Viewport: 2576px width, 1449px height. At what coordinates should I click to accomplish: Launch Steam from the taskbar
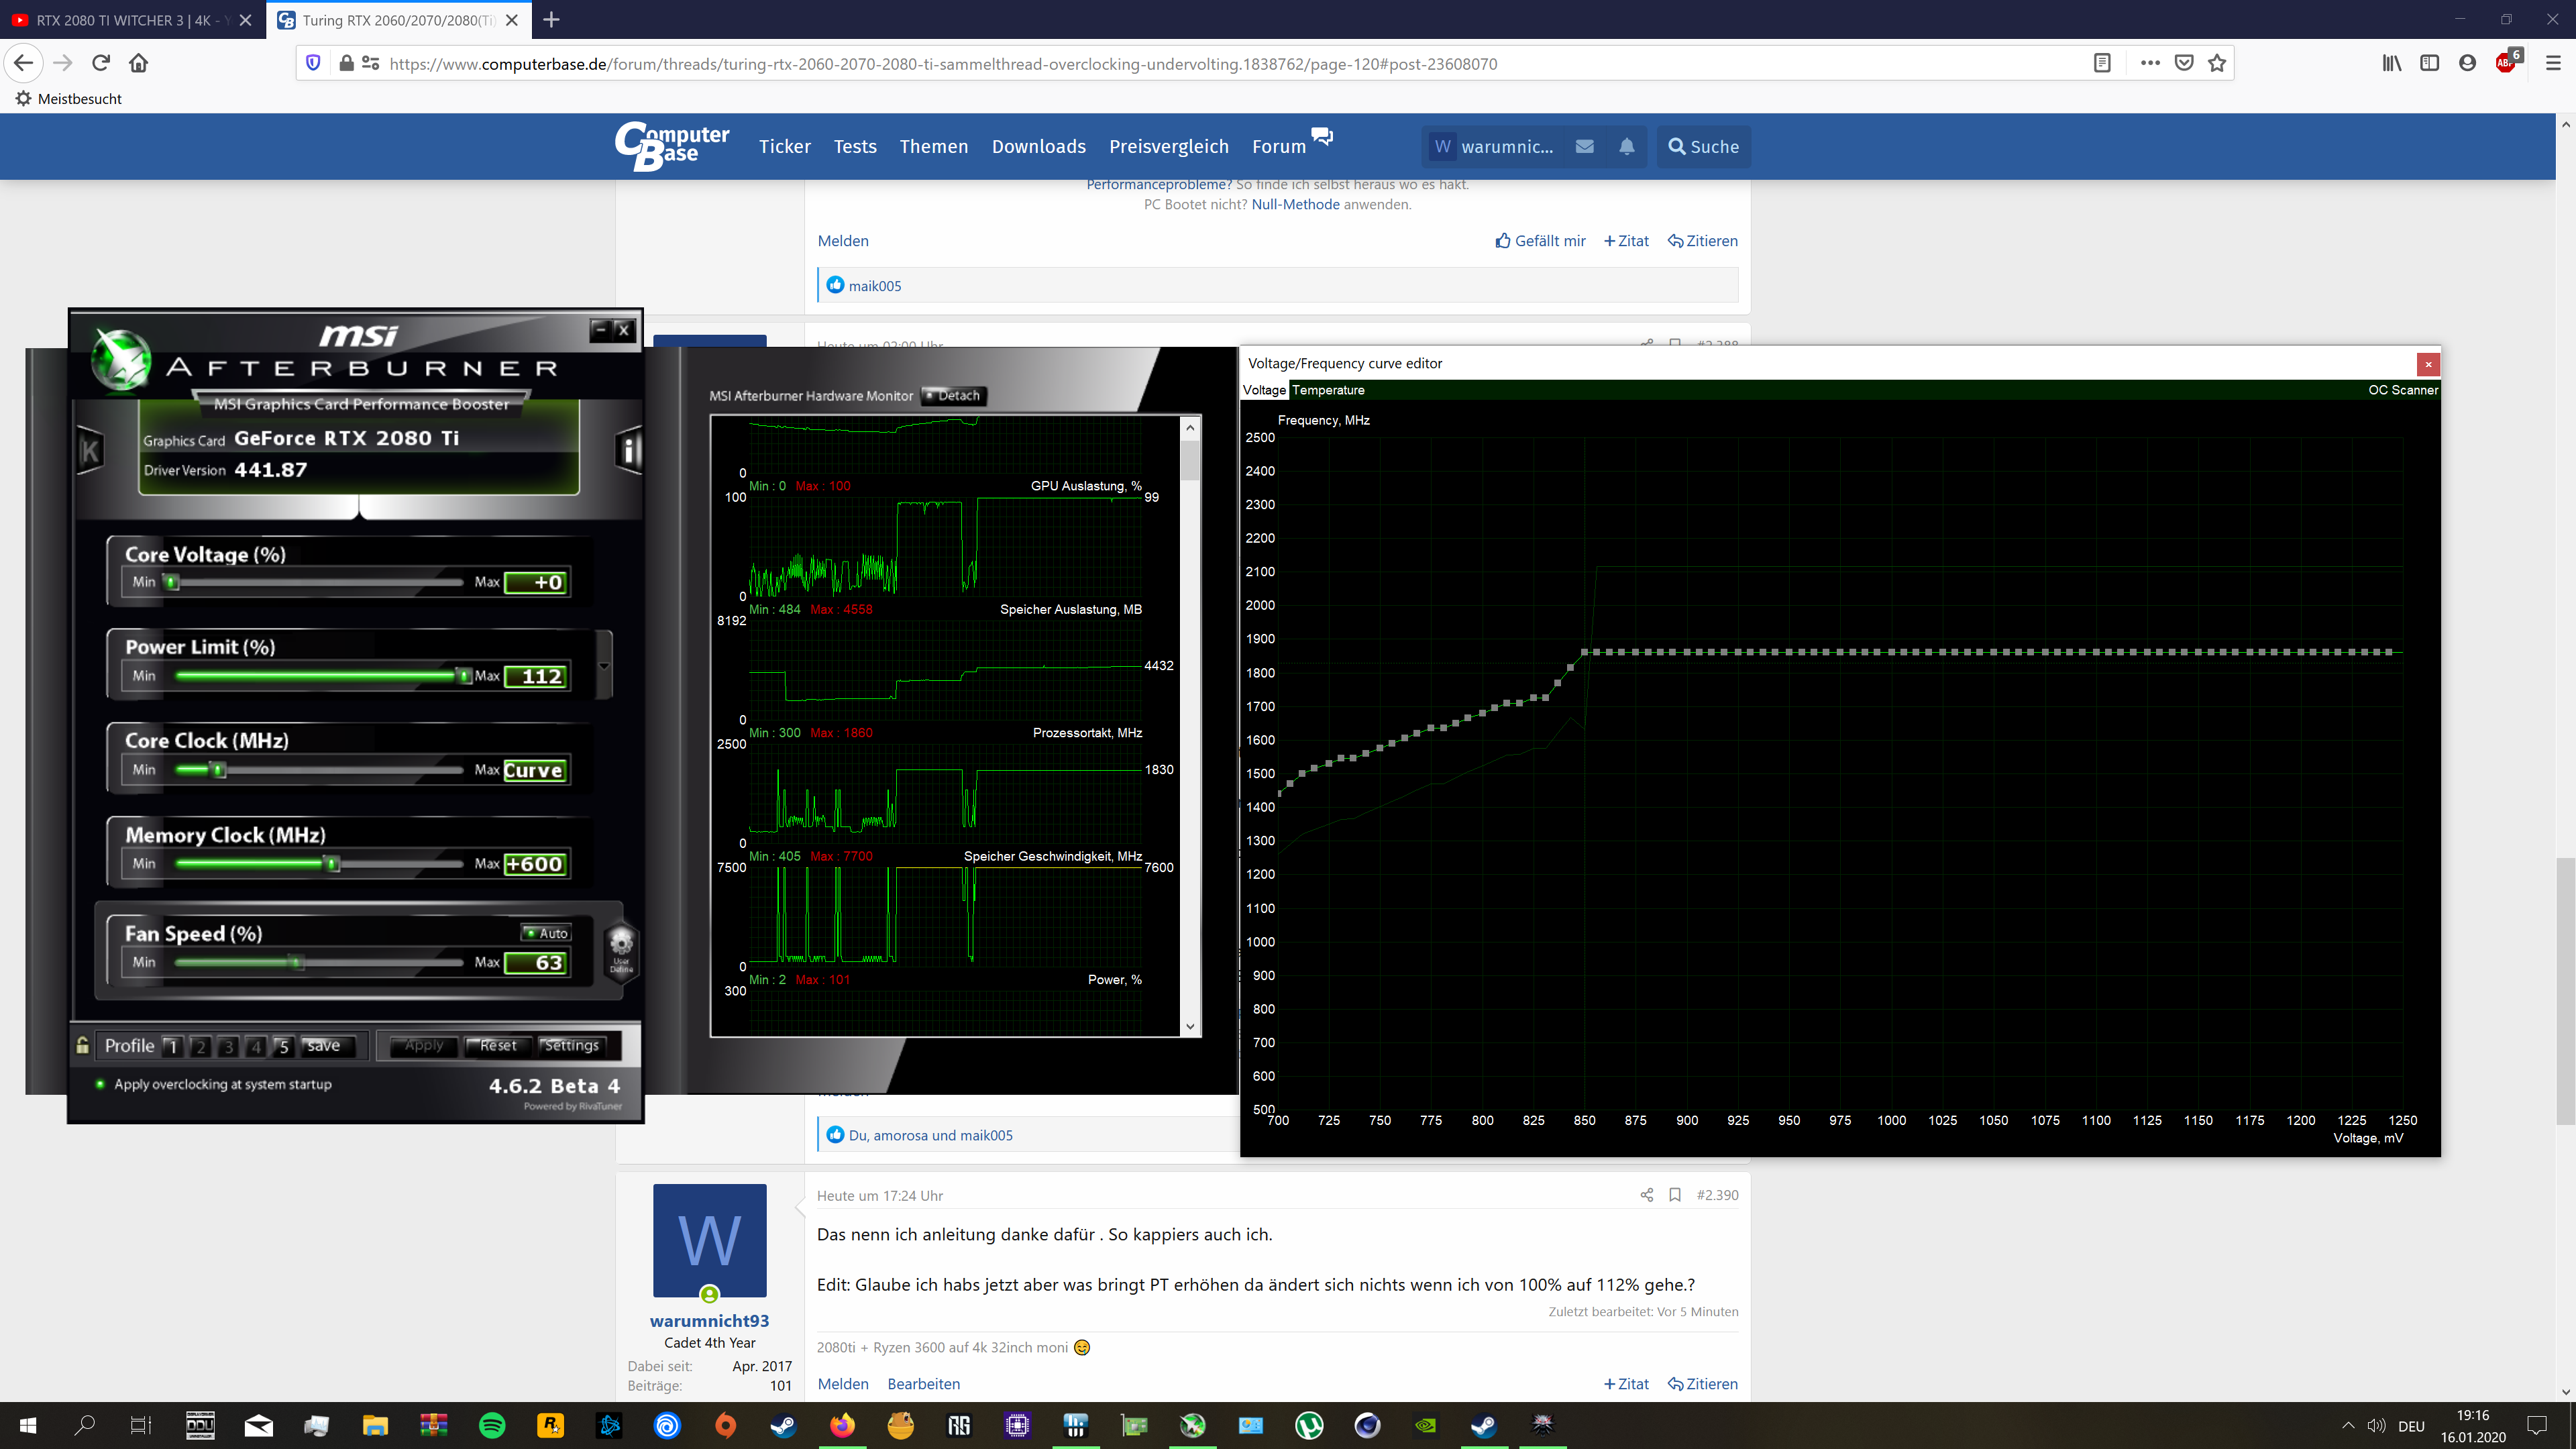pos(1484,1426)
